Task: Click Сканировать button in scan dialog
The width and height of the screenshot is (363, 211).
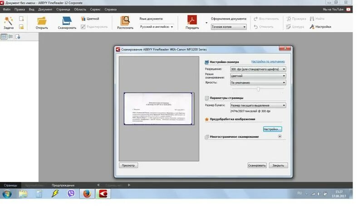Action: pyautogui.click(x=257, y=166)
